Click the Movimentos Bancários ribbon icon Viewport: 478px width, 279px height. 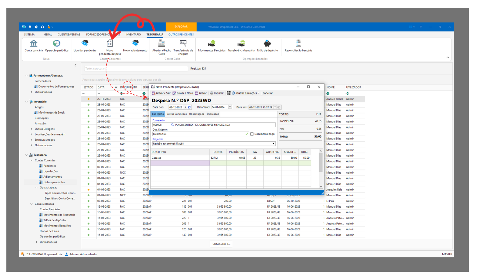(x=212, y=44)
